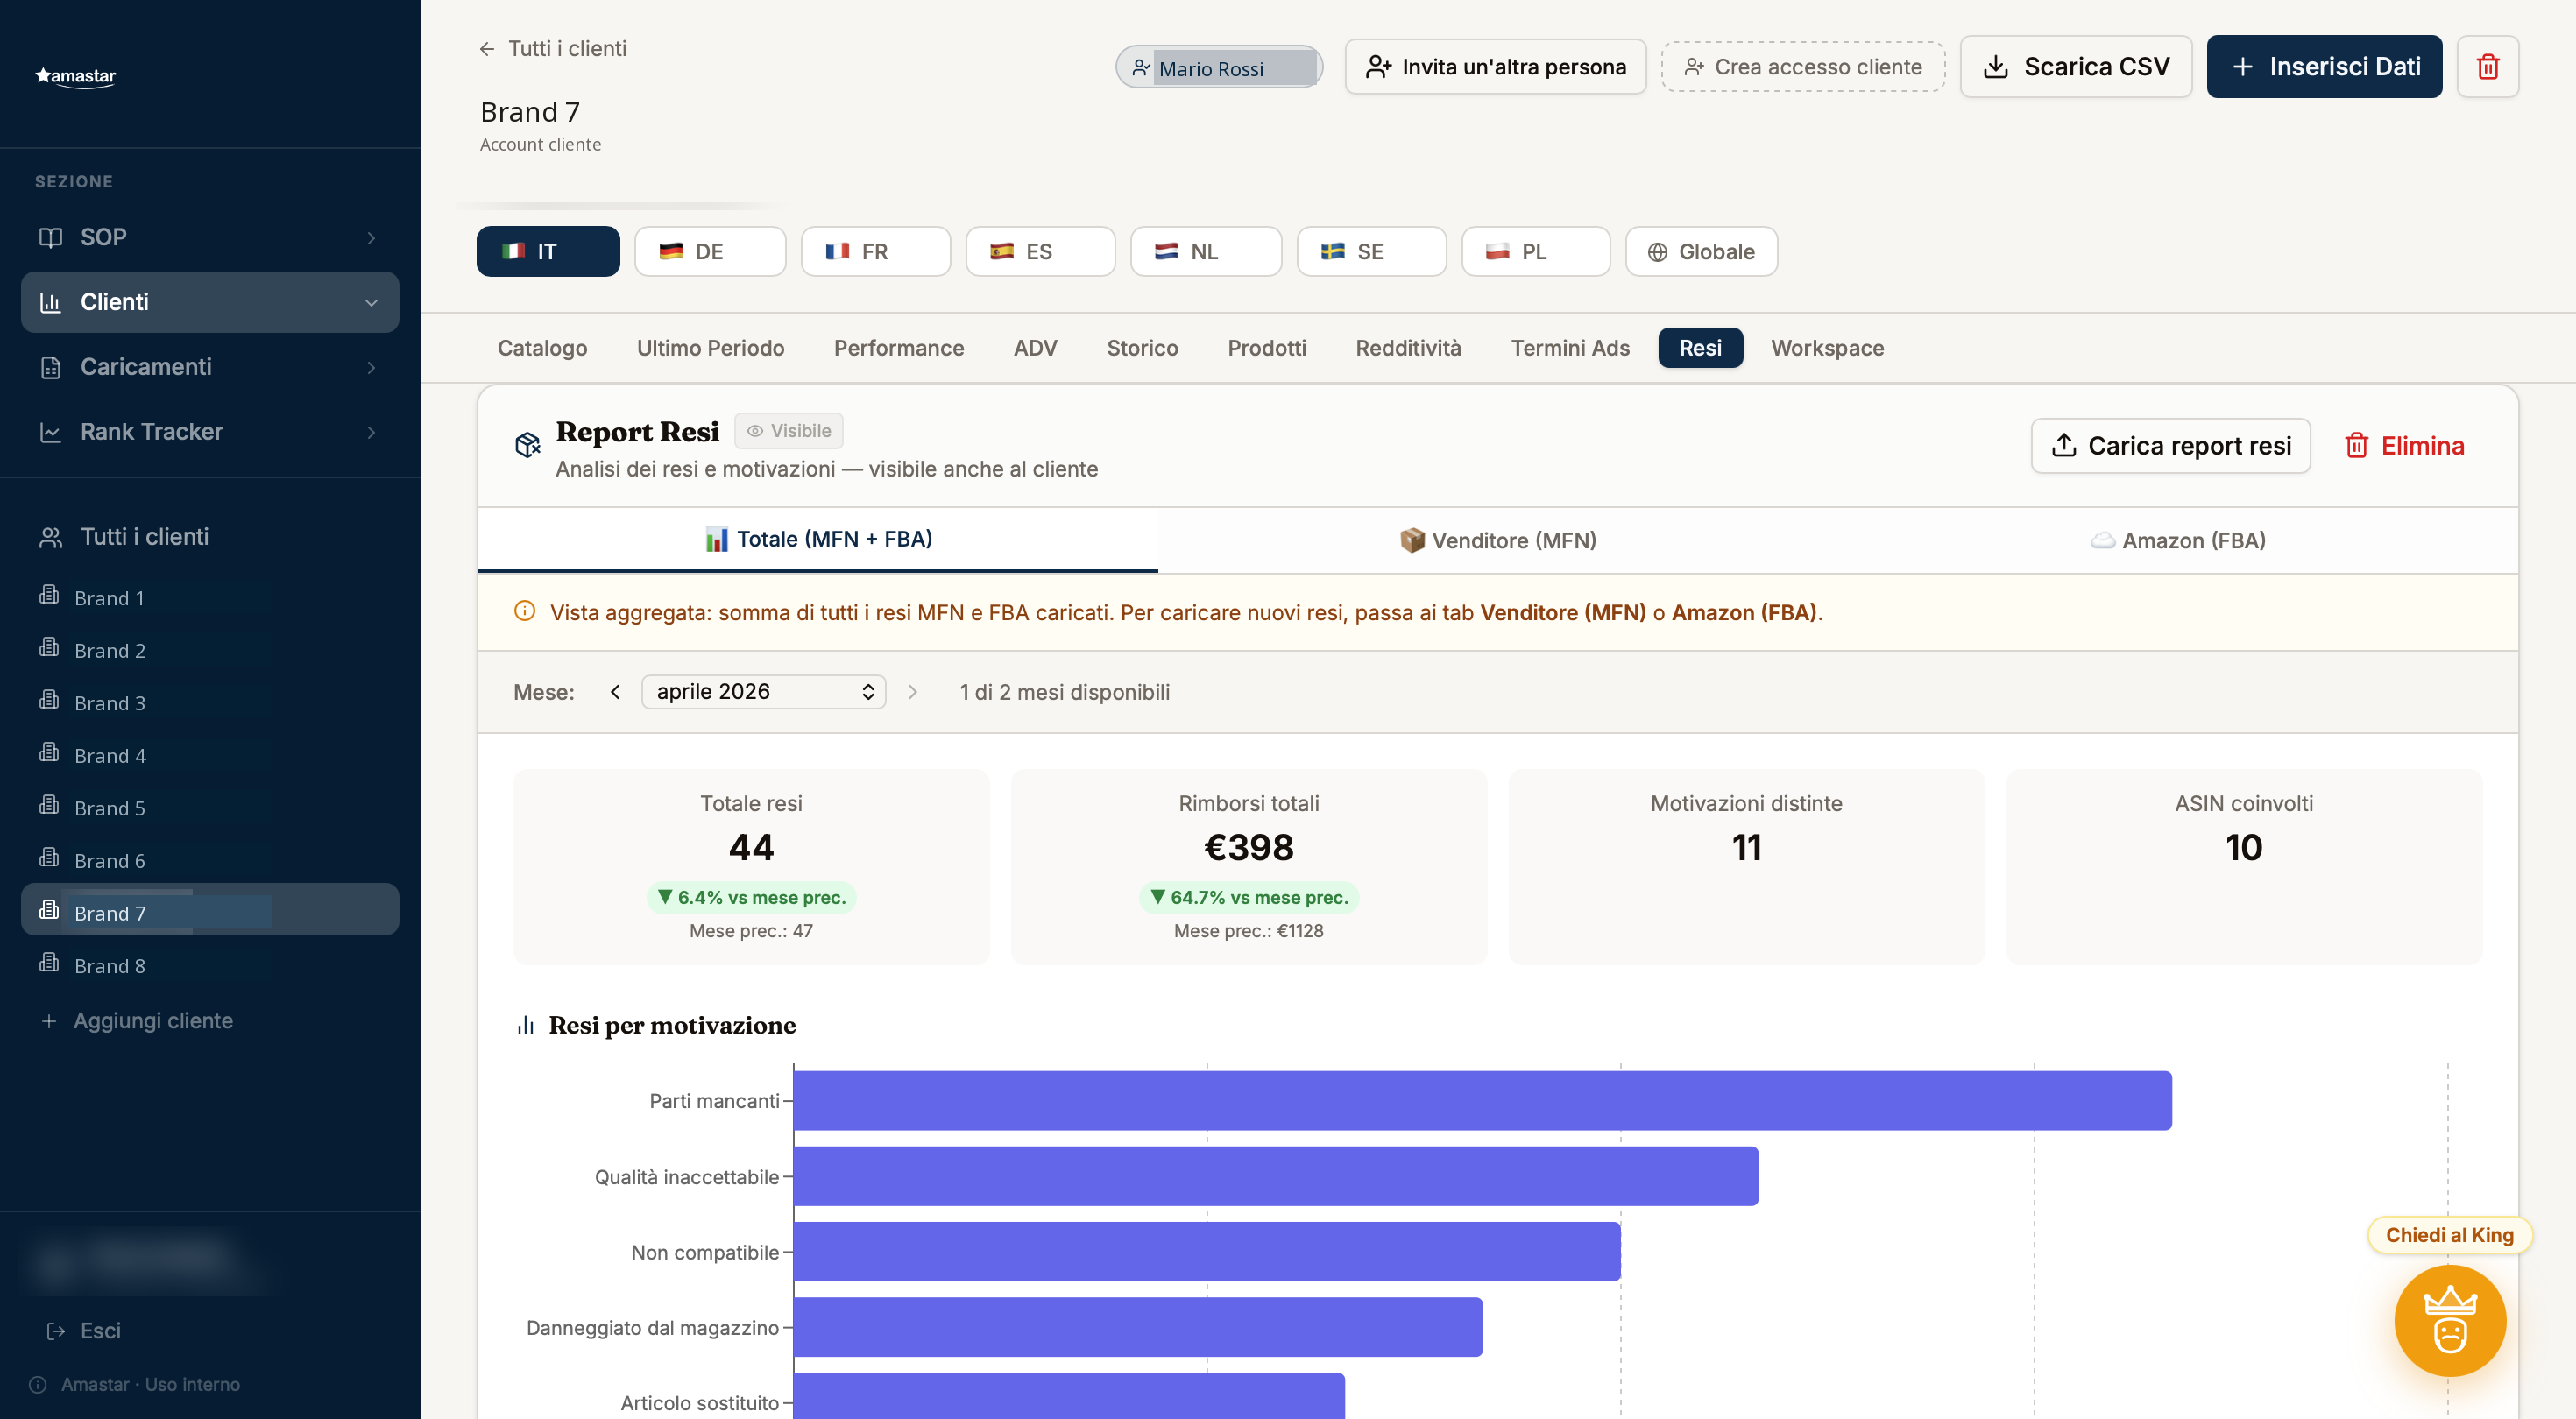Select the DE marketplace flag button
Screen dimensions: 2576x1419
709,251
